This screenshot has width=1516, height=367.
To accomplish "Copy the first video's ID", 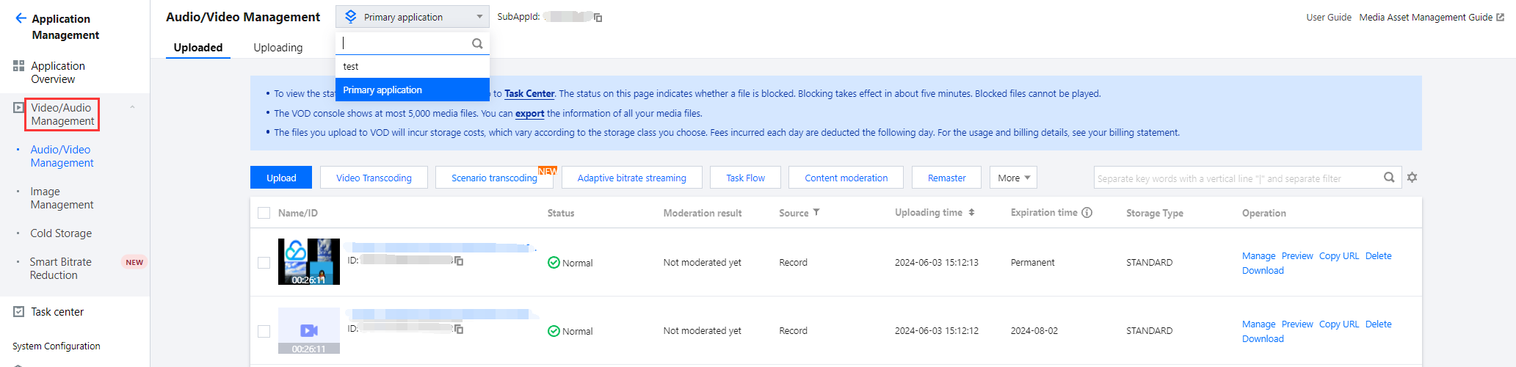I will [459, 261].
